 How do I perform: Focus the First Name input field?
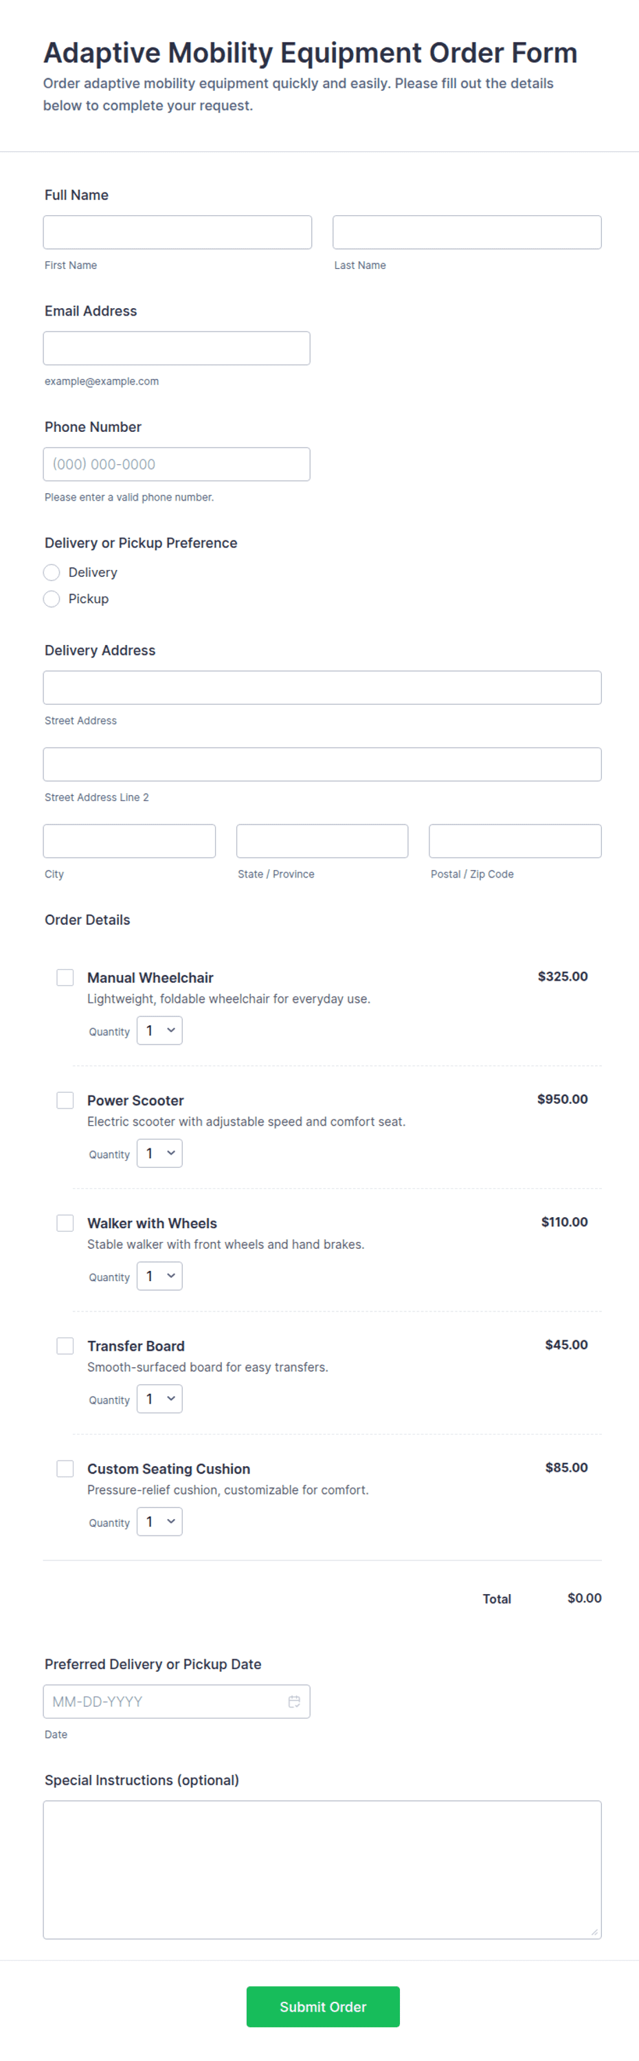[x=177, y=232]
